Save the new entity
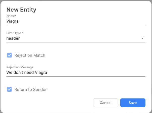152x113 pixels. pos(133,103)
